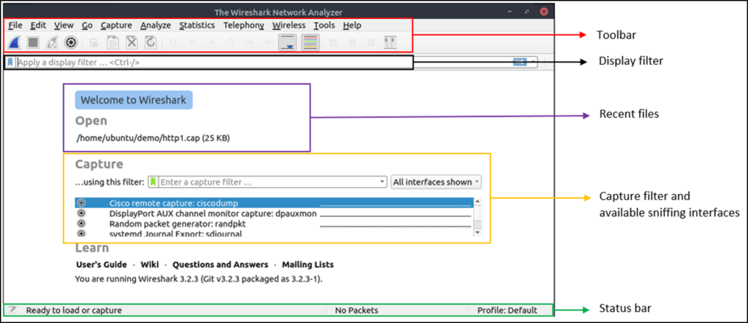Click the resize columns icon
Image resolution: width=748 pixels, height=323 pixels.
[x=390, y=42]
